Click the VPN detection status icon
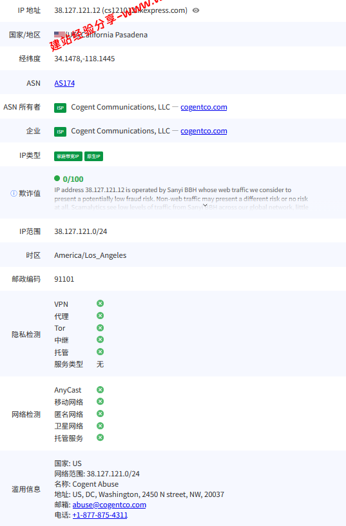Viewport: 346px width, 526px height. (101, 304)
